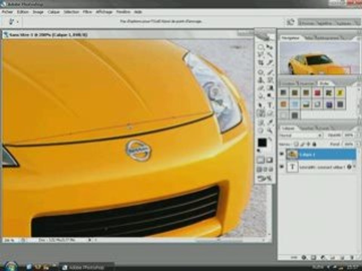Switch to Quick Mask mode
The height and width of the screenshot is (271, 362).
coord(269,160)
